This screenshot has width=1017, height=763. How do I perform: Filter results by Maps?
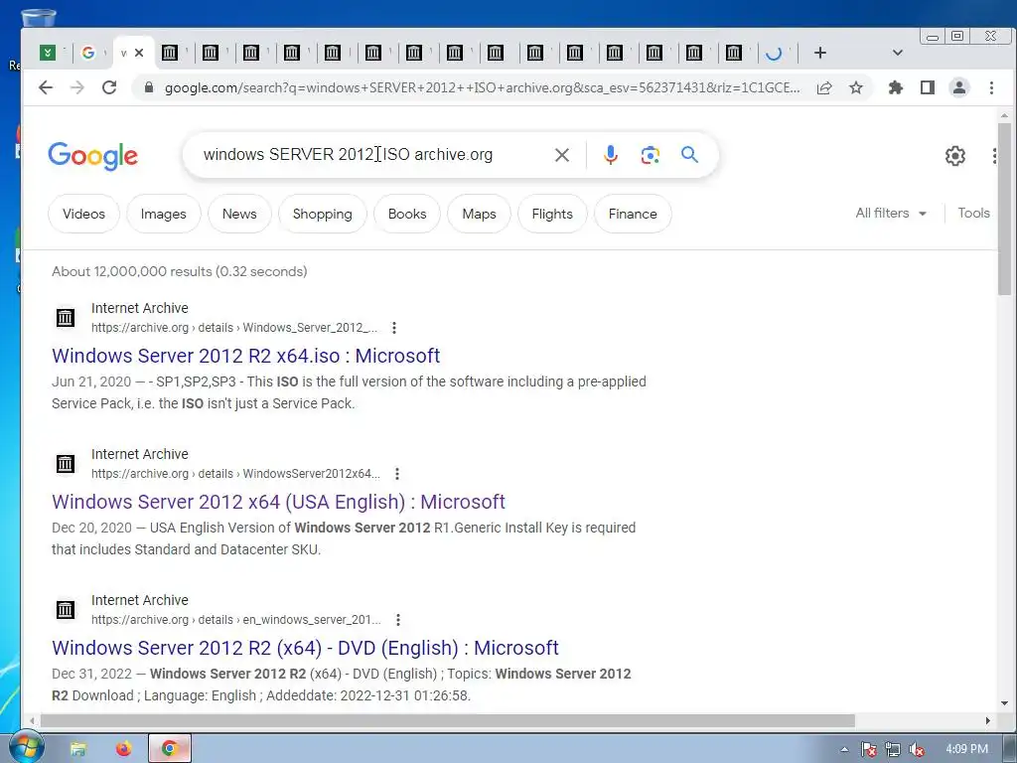pos(479,214)
